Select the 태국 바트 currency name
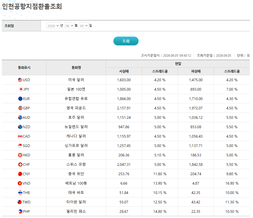Viewport: 253px width, 218px height. click(76, 193)
